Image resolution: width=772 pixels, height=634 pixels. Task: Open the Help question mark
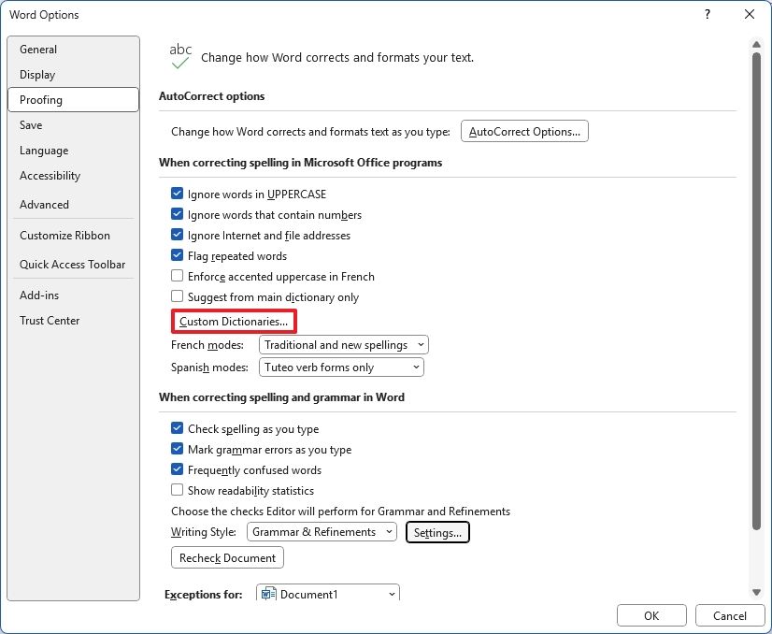coord(708,14)
